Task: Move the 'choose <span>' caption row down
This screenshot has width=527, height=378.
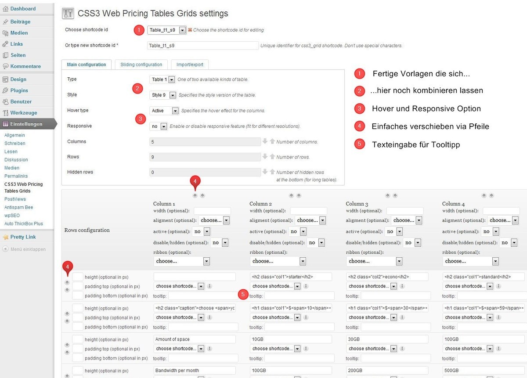Action: 67,321
